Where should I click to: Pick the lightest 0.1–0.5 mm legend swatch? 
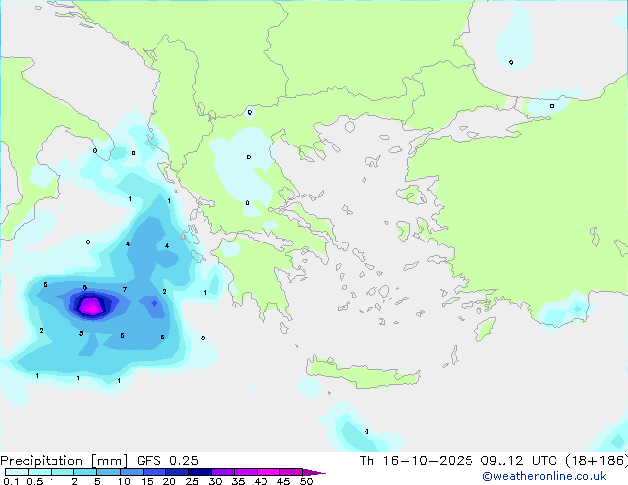(17, 472)
